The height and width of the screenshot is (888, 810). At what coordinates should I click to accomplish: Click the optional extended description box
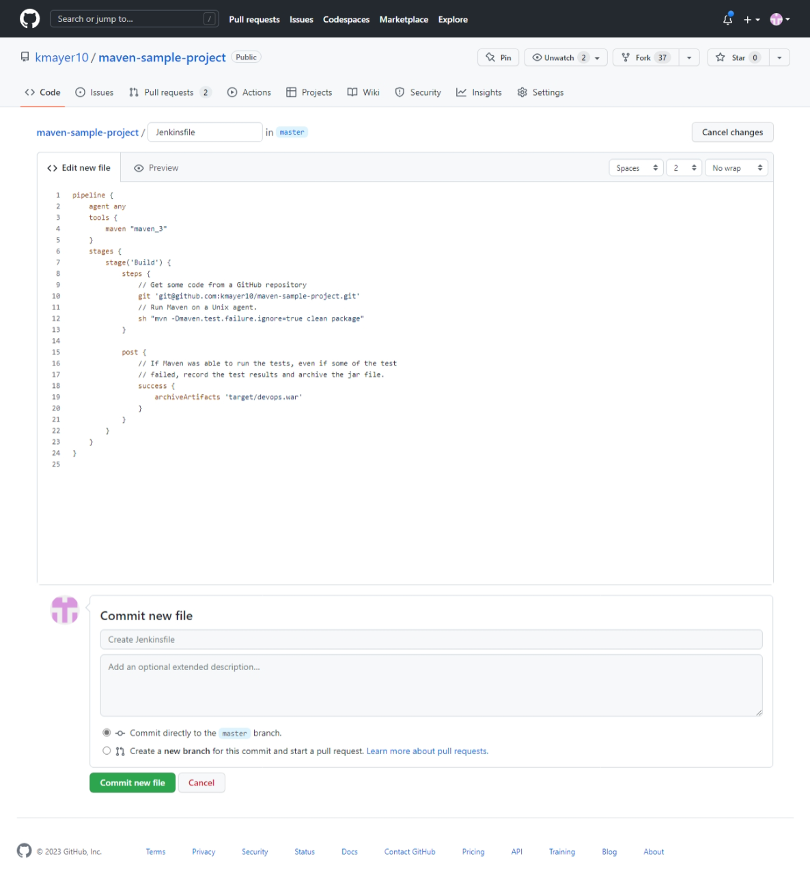pos(431,686)
